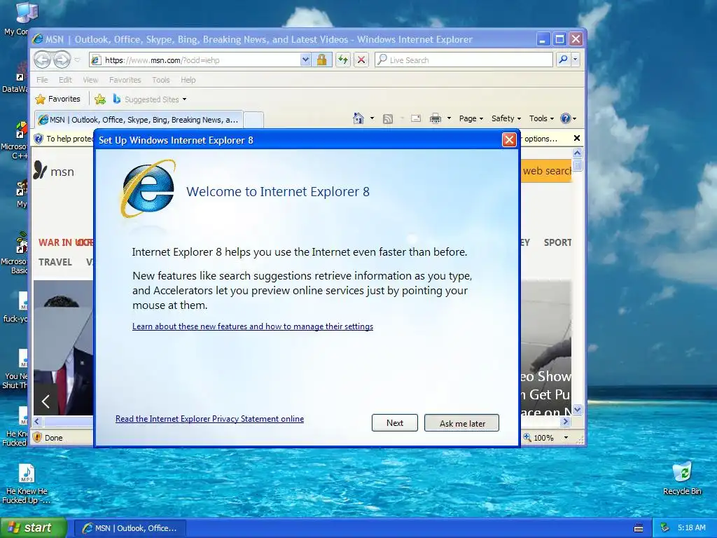Screen dimensions: 717x538
Task: Minimize the Internet Explorer window
Action: click(x=543, y=39)
